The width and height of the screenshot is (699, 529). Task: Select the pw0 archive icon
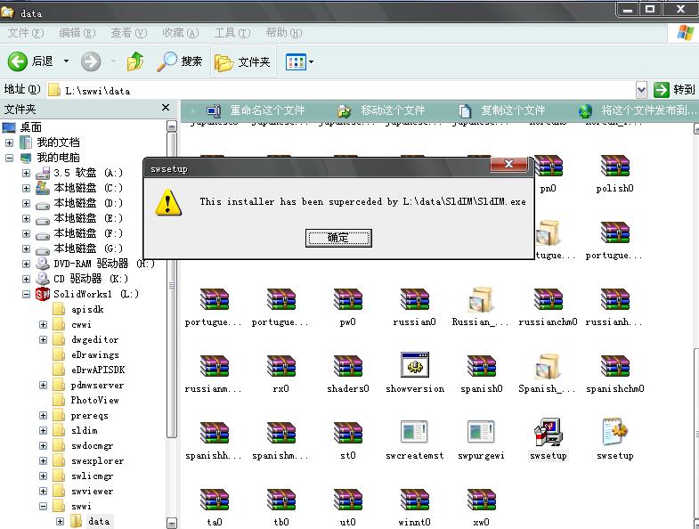[x=347, y=299]
